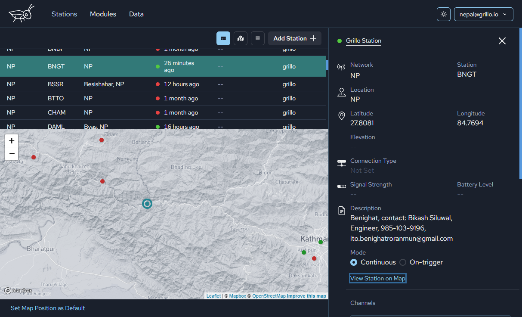Image resolution: width=522 pixels, height=317 pixels.
Task: Click the network antenna icon
Action: [341, 67]
